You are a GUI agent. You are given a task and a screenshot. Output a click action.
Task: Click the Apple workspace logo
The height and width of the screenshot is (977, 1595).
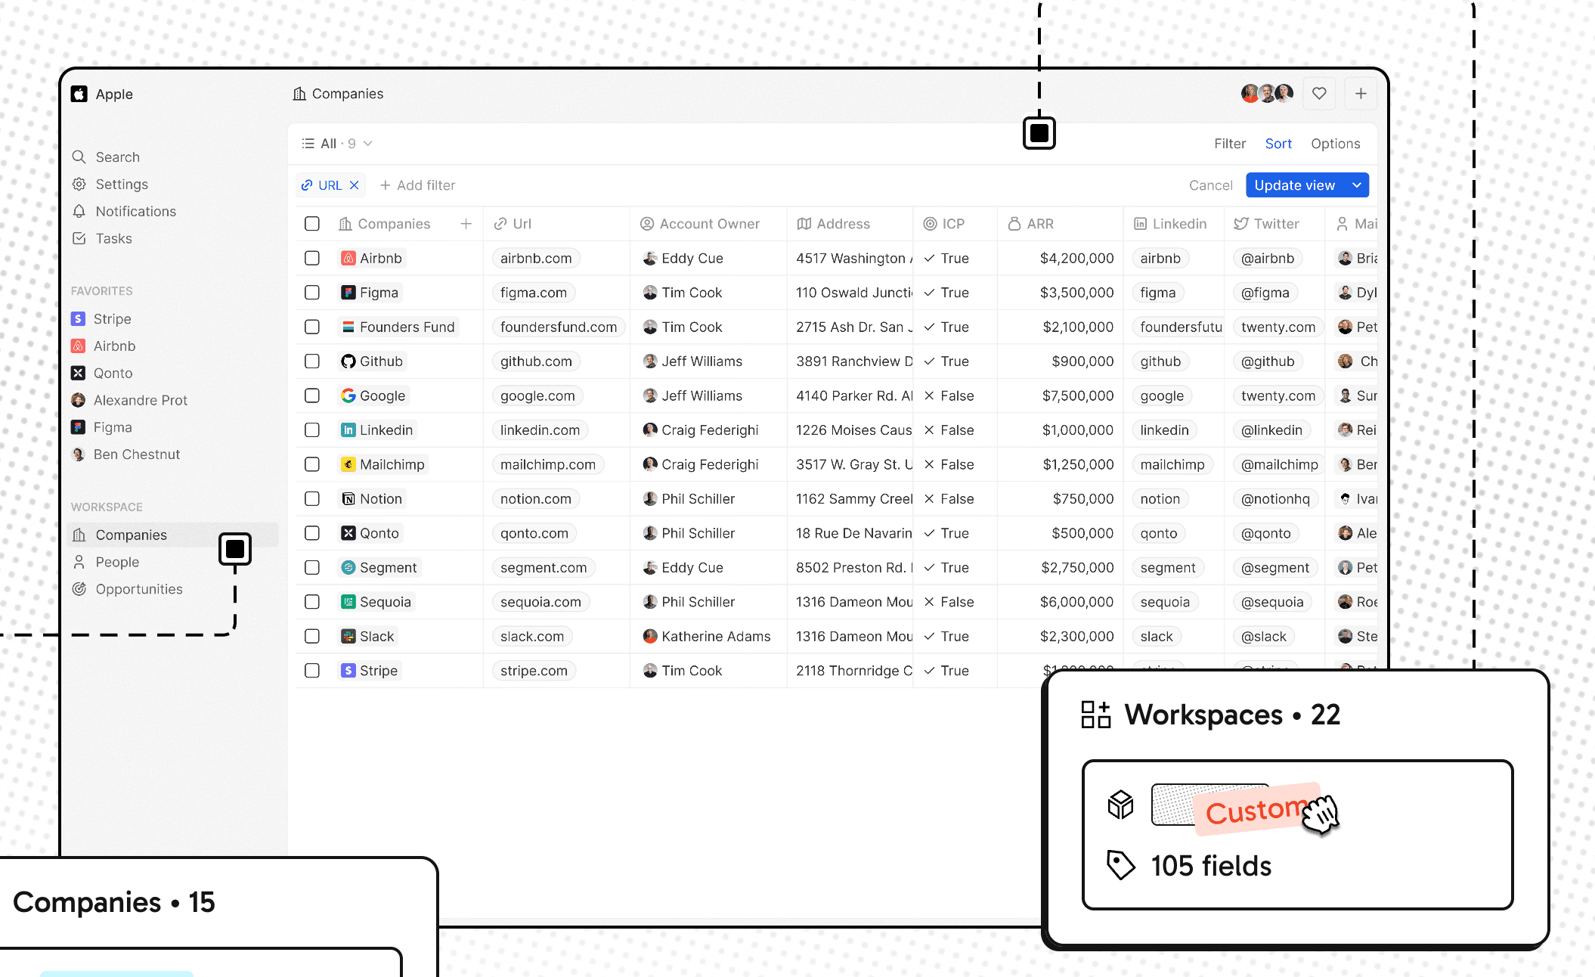pos(79,95)
